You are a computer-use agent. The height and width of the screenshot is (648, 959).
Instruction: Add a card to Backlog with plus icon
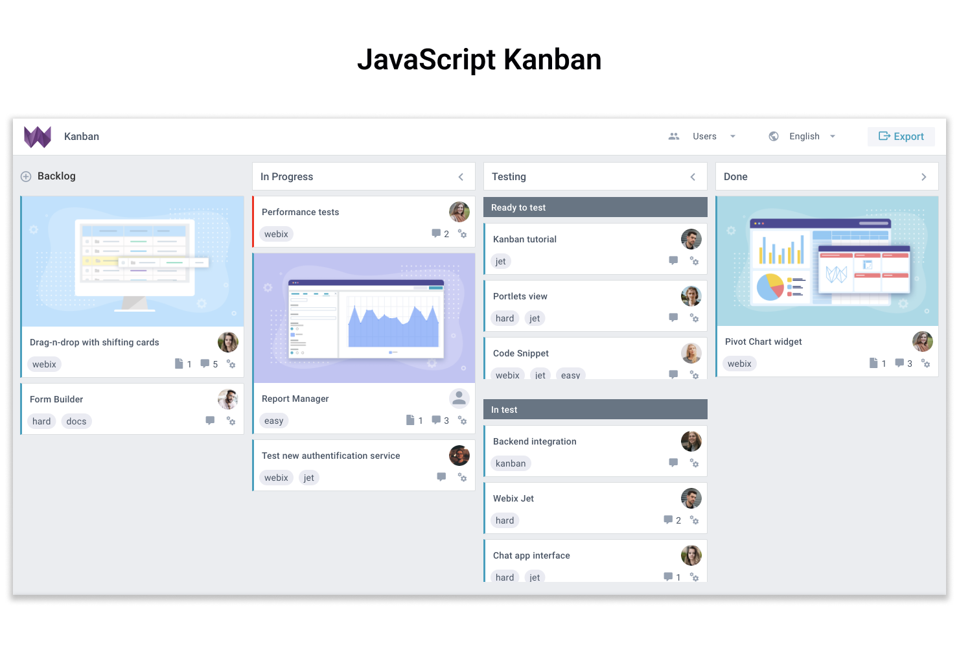[26, 176]
